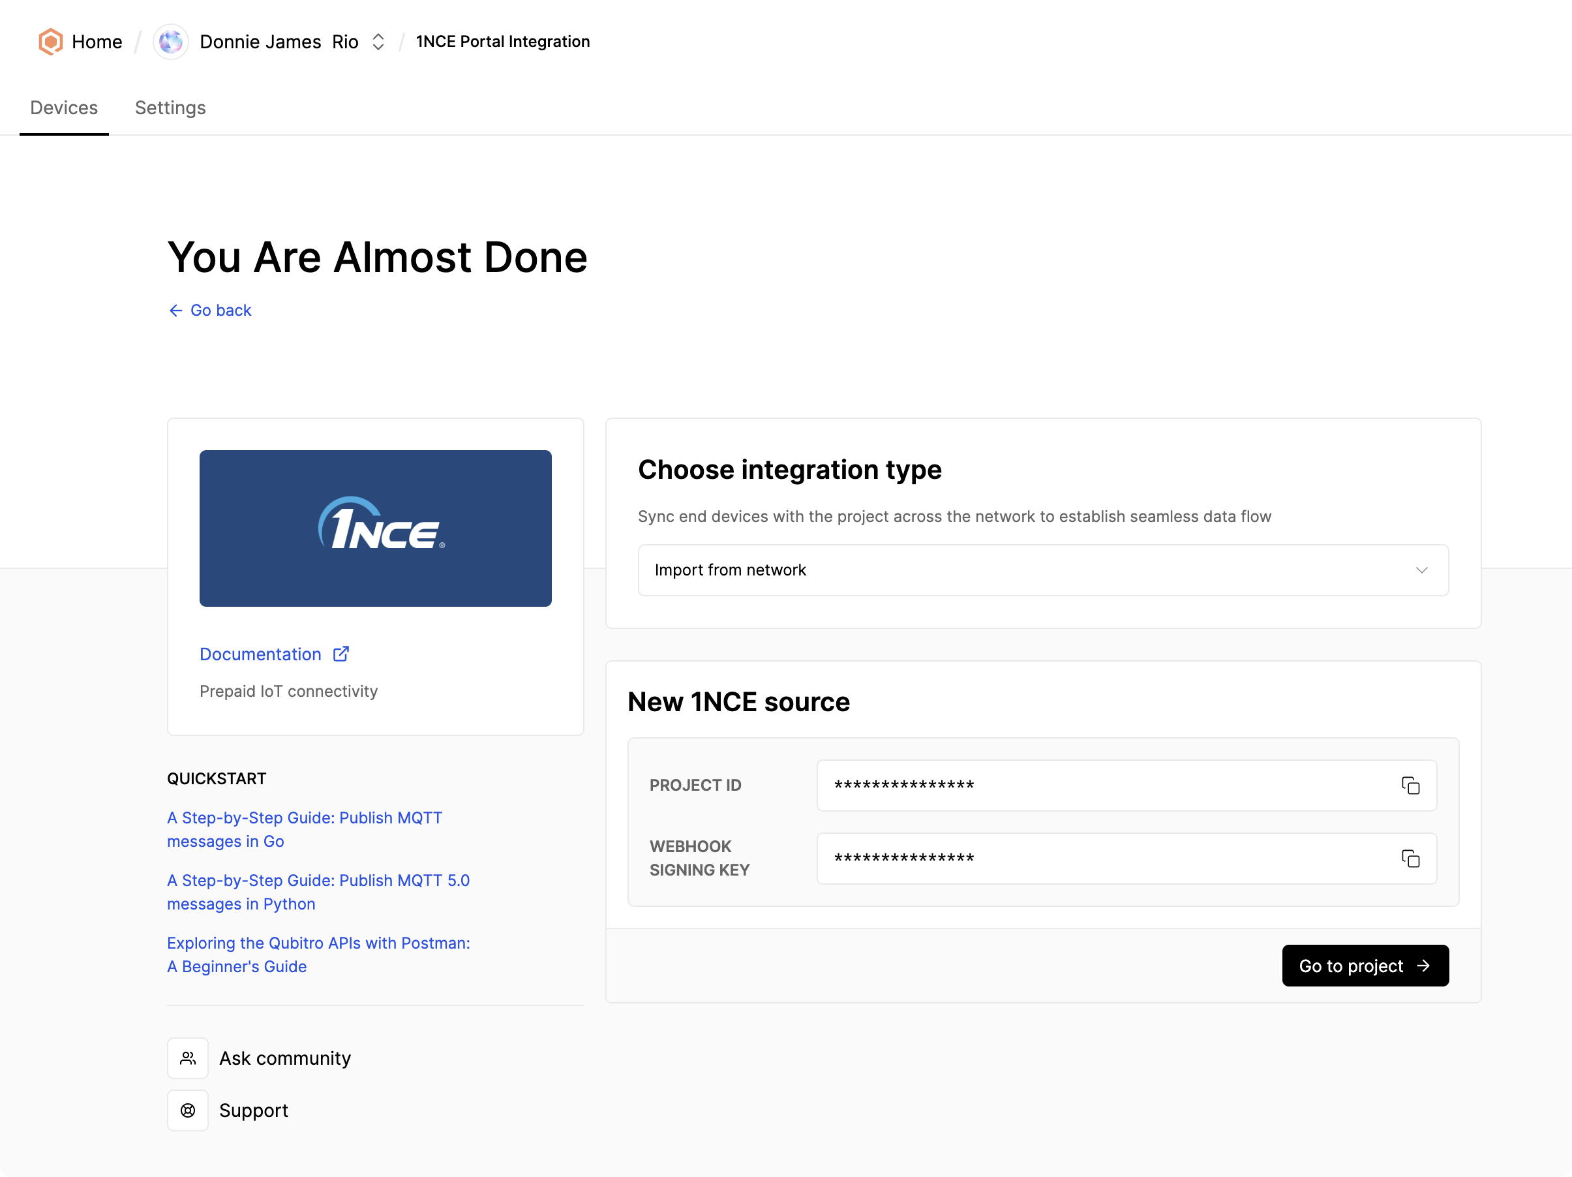1572x1177 pixels.
Task: Click the Support lifebuoy icon
Action: pos(188,1110)
